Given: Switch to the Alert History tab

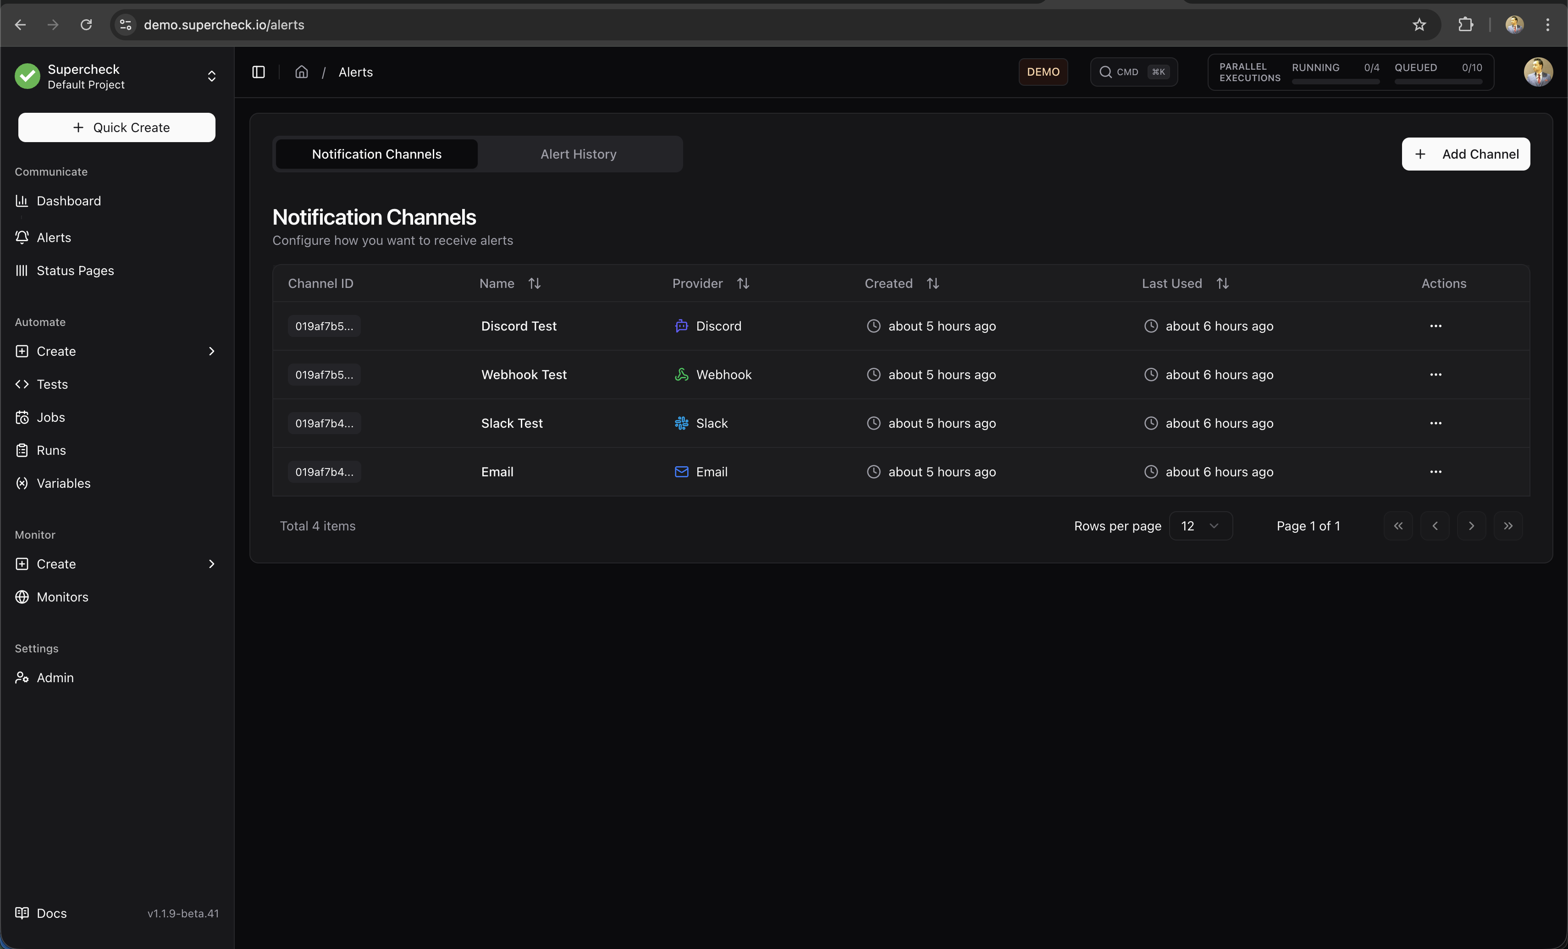Looking at the screenshot, I should pos(578,154).
